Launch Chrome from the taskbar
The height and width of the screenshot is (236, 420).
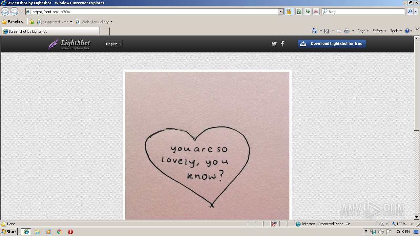pyautogui.click(x=59, y=232)
